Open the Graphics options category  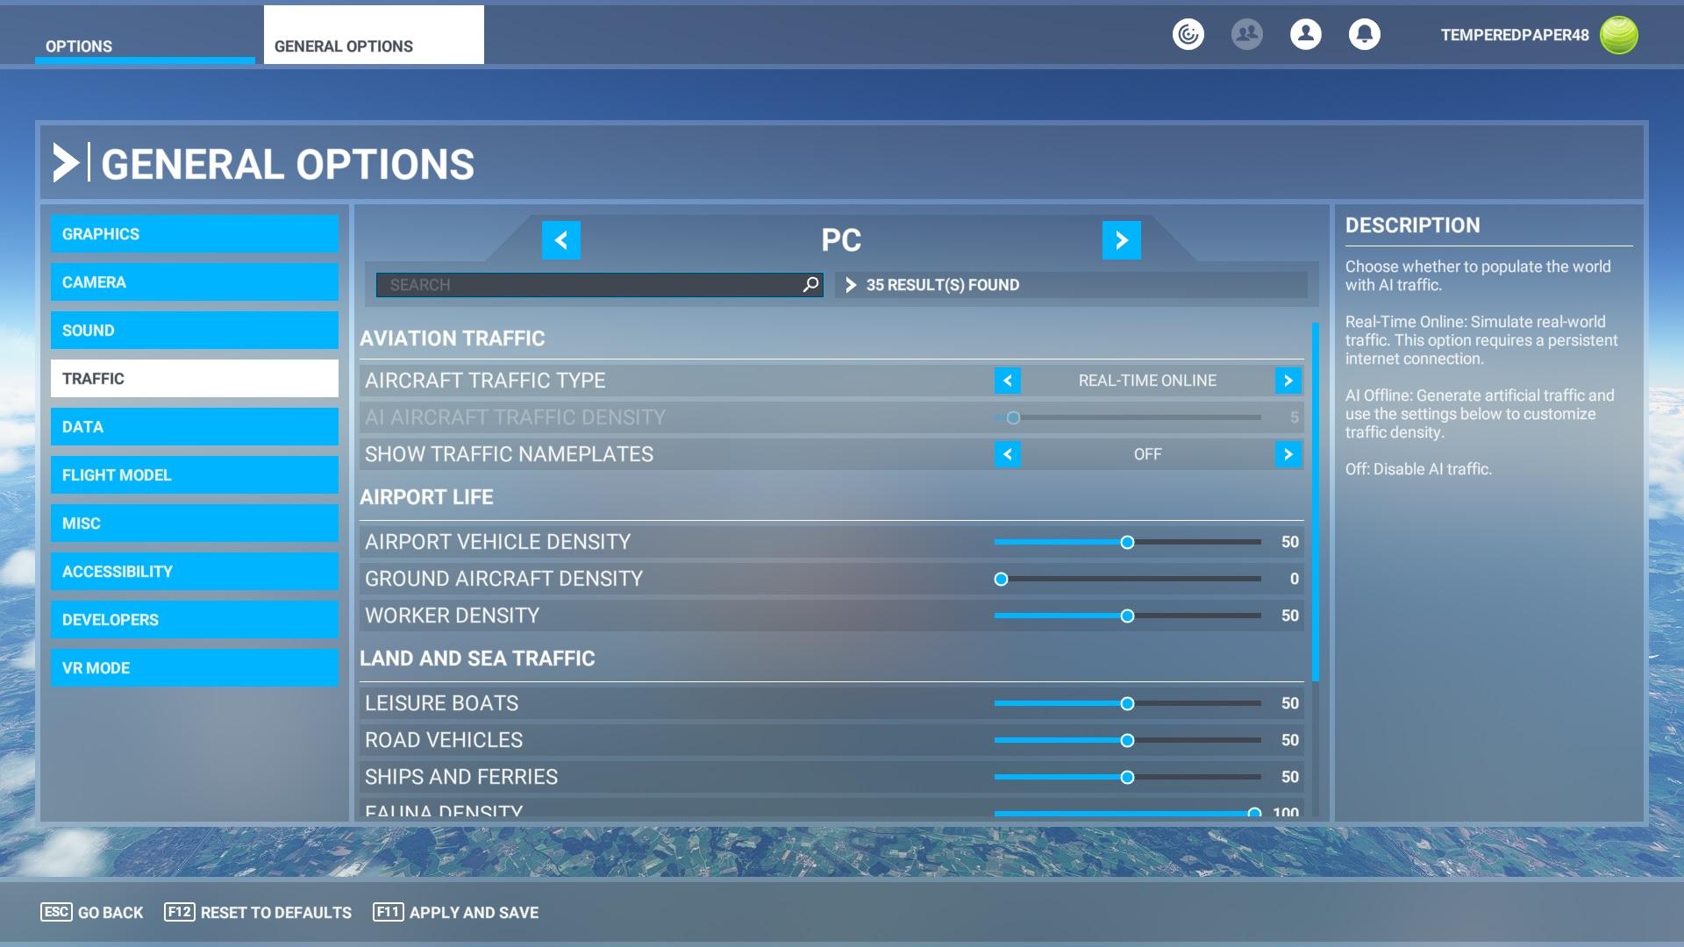coord(194,234)
